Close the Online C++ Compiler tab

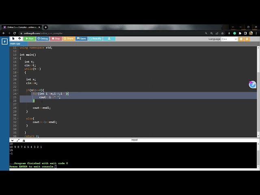39,27
